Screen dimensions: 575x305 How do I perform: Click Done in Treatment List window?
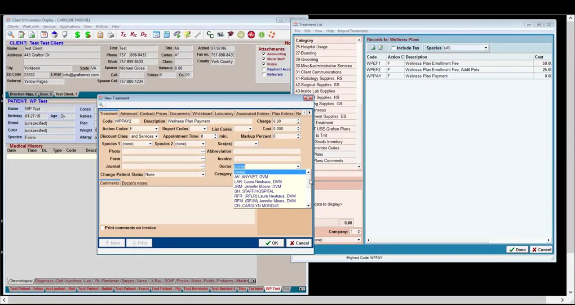click(x=517, y=250)
